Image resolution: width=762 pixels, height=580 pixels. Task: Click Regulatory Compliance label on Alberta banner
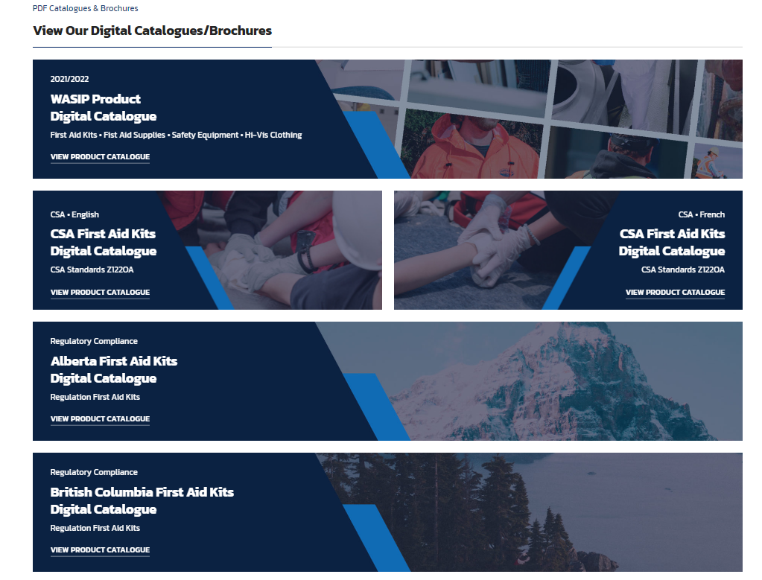[x=94, y=341]
